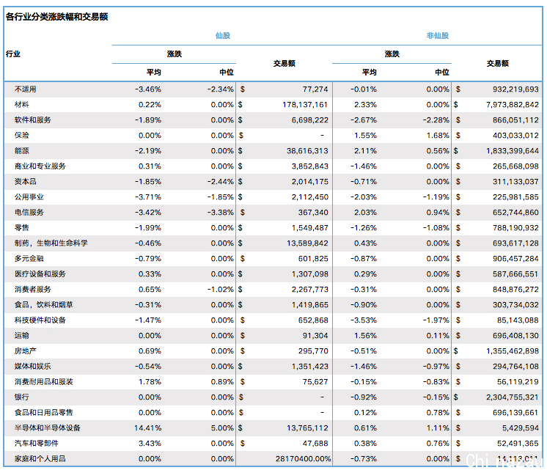Select the 半导体和半导体设备 row label
This screenshot has width=547, height=470.
click(x=48, y=427)
